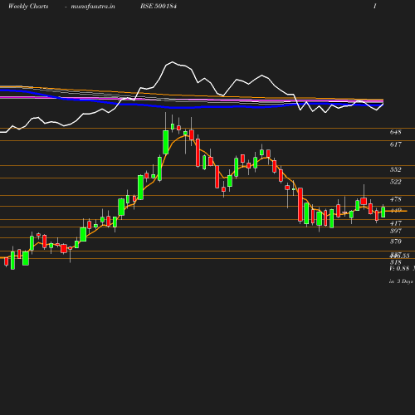The width and height of the screenshot is (415, 415).
Task: Click the 'BSE 500184' stock code
Action: point(159,6)
